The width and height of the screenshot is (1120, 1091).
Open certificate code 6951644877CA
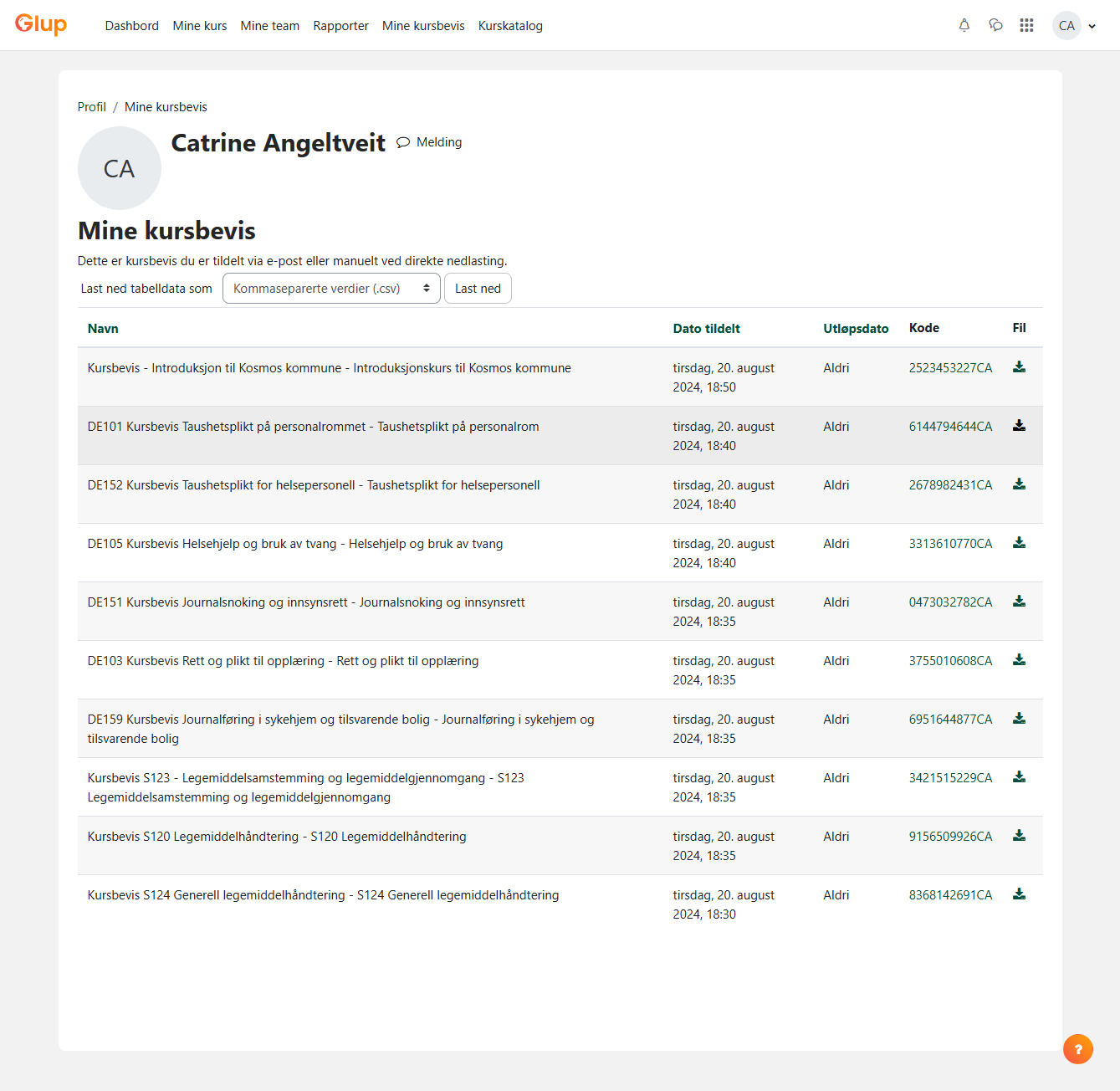coord(951,720)
